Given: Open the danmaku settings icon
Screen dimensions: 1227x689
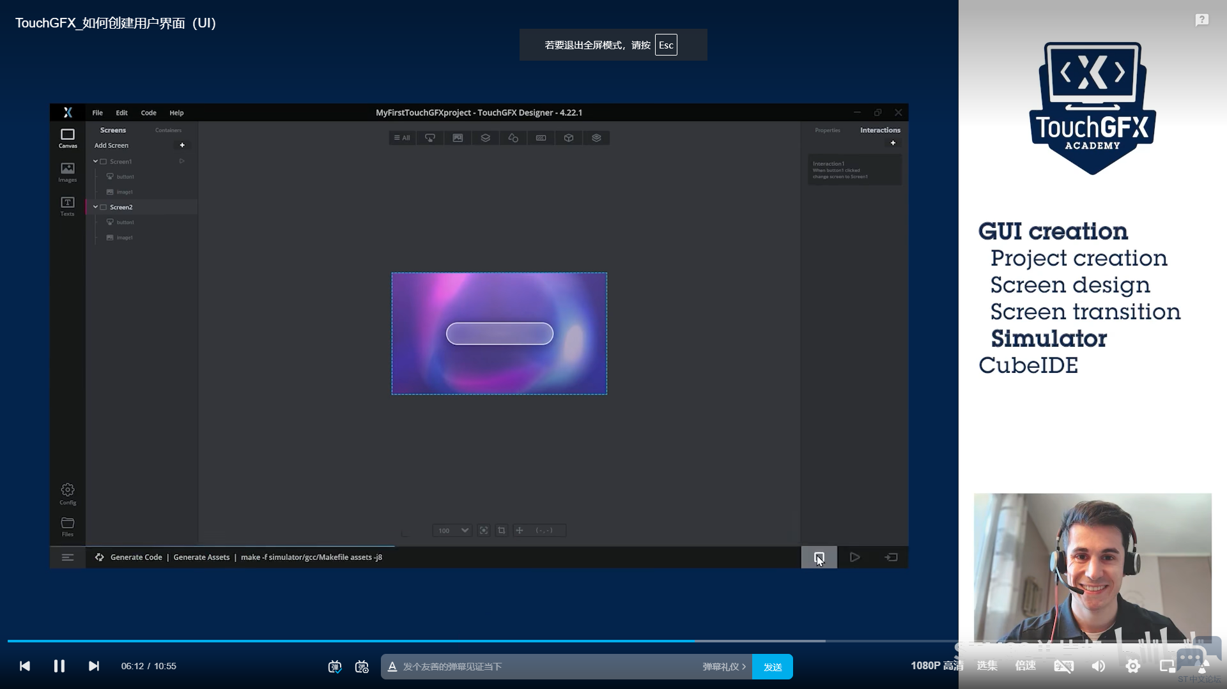Looking at the screenshot, I should pos(362,667).
